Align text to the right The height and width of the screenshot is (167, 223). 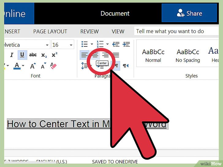tap(105, 55)
